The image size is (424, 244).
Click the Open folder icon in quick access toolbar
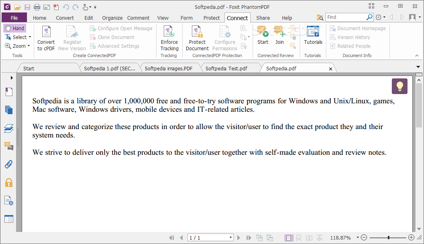17,7
